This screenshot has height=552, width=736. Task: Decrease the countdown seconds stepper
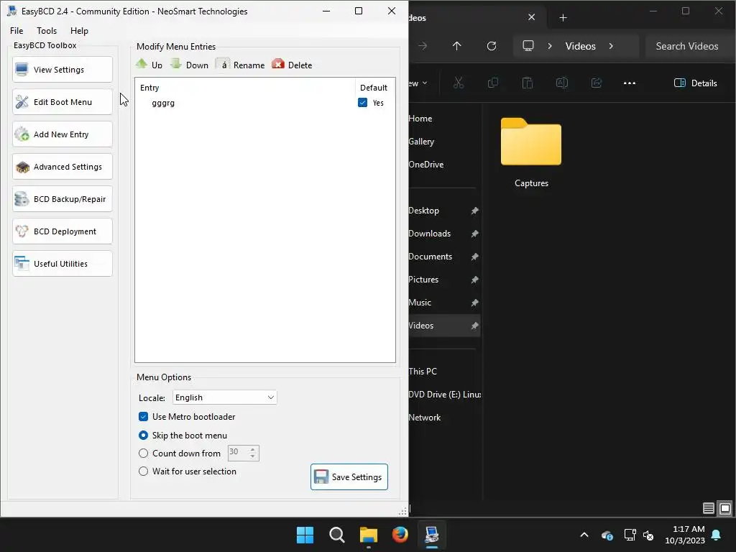pos(252,456)
